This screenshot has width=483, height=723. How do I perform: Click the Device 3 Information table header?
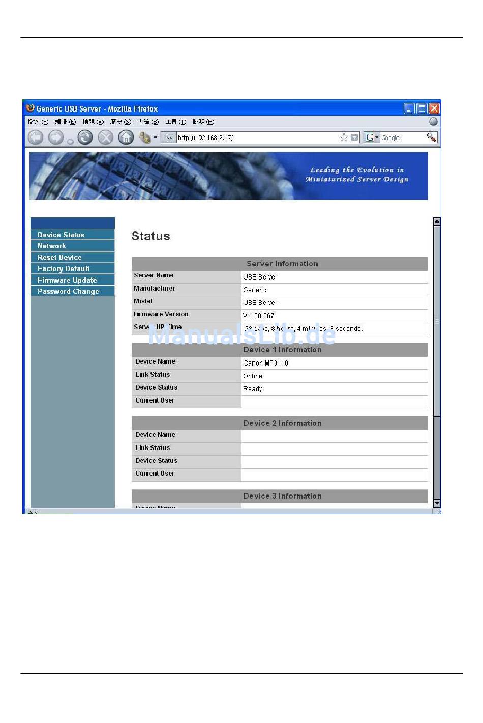coord(280,496)
